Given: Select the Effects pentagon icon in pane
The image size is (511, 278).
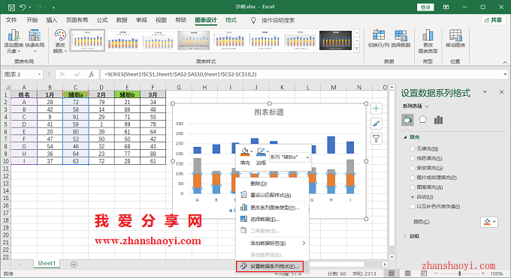Looking at the screenshot, I should pos(422,120).
